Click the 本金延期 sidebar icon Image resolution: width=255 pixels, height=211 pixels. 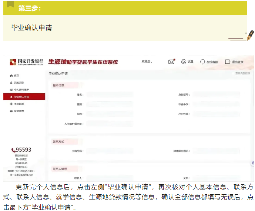tap(11, 104)
